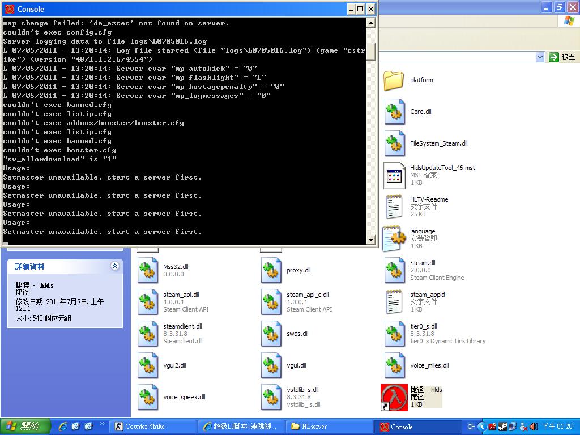The height and width of the screenshot is (435, 580).
Task: Select the vgui.dll icon
Action: click(x=271, y=366)
